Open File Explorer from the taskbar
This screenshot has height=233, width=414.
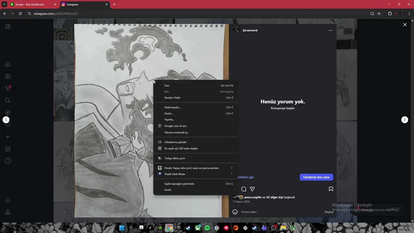[x=283, y=228]
